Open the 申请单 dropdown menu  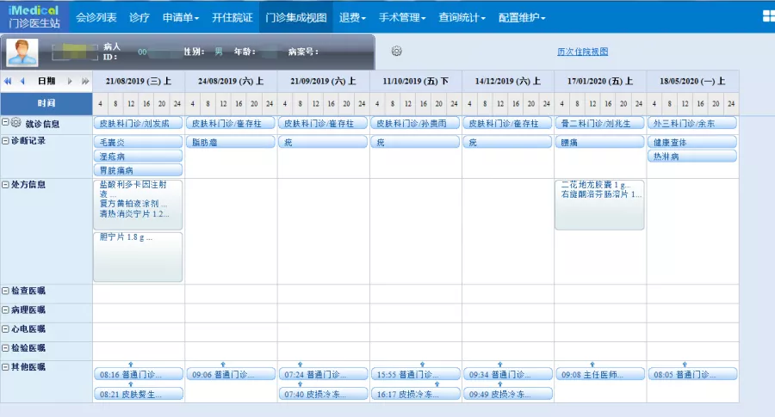click(181, 17)
